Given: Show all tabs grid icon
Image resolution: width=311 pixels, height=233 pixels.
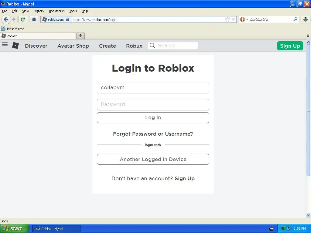Looking at the screenshot, I should click(308, 36).
